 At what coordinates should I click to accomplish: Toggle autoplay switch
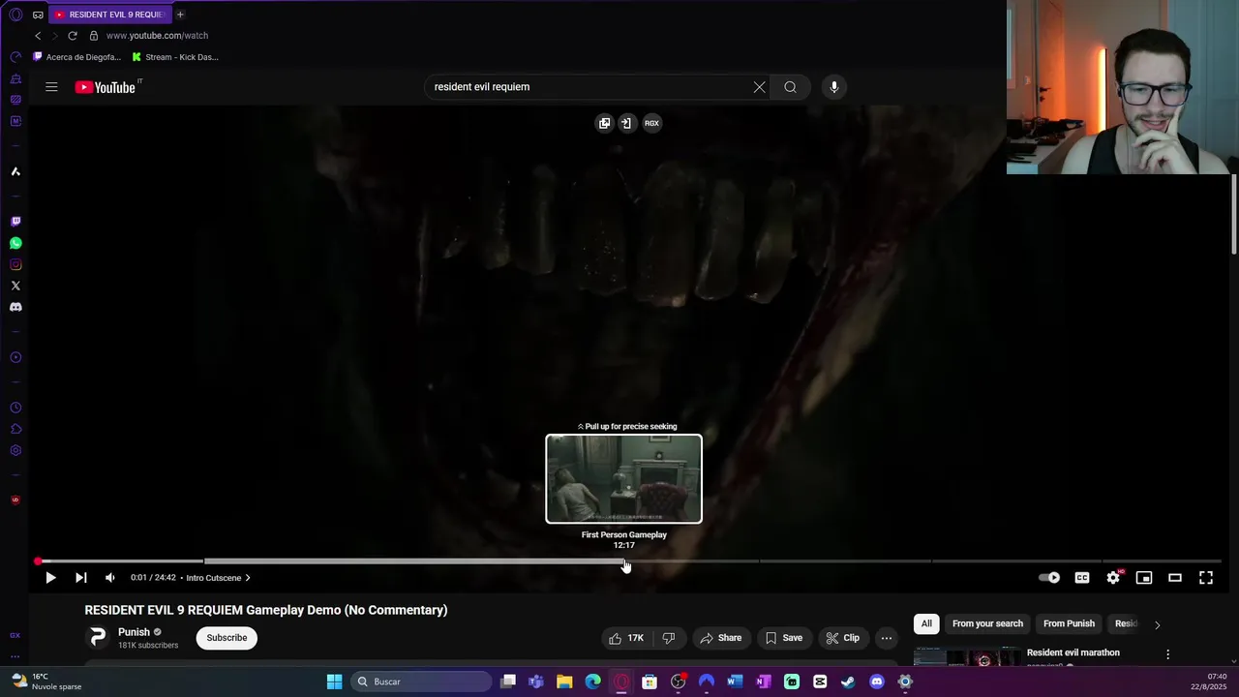coord(1049,578)
